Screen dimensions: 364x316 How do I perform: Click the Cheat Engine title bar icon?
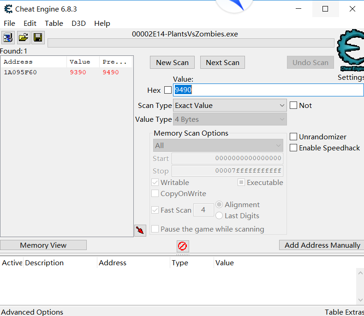pos(8,9)
